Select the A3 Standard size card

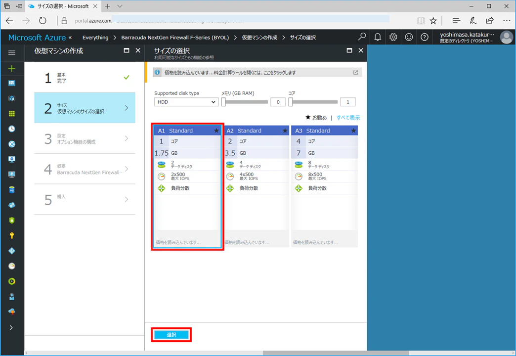pos(324,186)
